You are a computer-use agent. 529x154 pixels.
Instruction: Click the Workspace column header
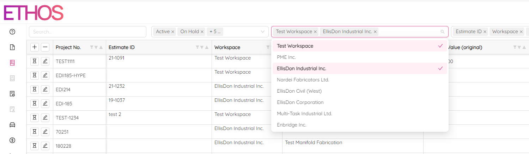(x=242, y=47)
